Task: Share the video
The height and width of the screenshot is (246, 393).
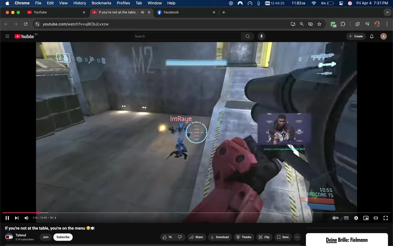Action: click(x=196, y=237)
